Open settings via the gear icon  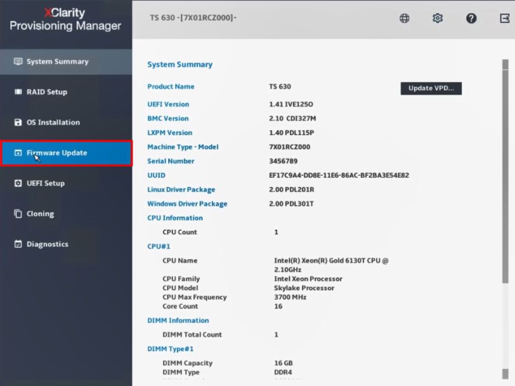438,18
